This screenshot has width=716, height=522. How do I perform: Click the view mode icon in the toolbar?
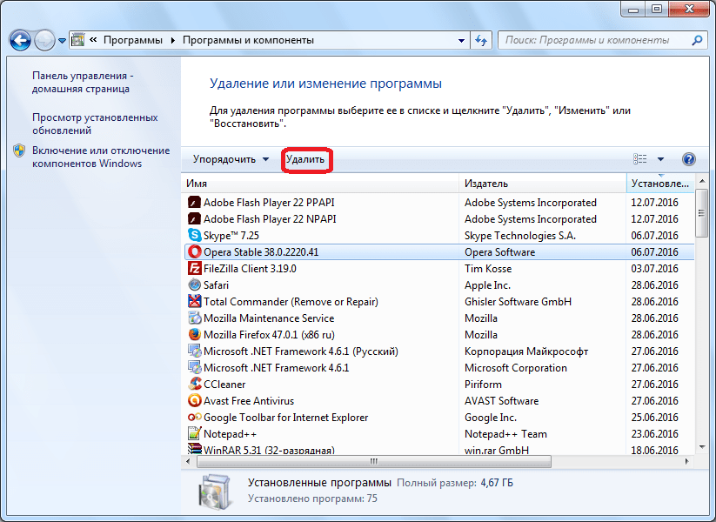pyautogui.click(x=639, y=159)
